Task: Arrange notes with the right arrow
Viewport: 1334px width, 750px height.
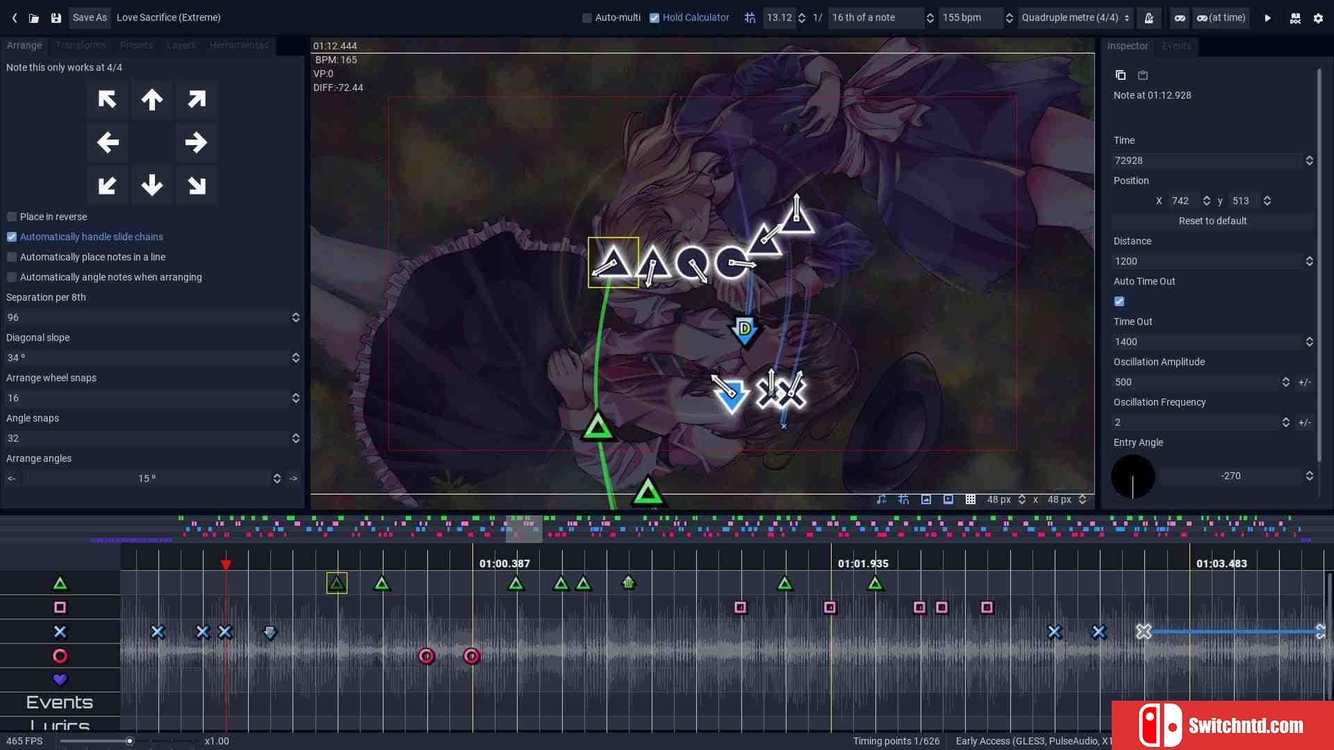Action: pyautogui.click(x=197, y=143)
